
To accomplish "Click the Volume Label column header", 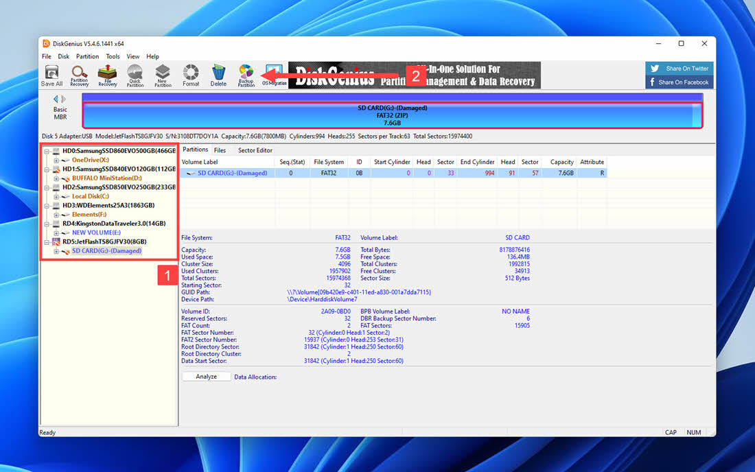I will [227, 162].
